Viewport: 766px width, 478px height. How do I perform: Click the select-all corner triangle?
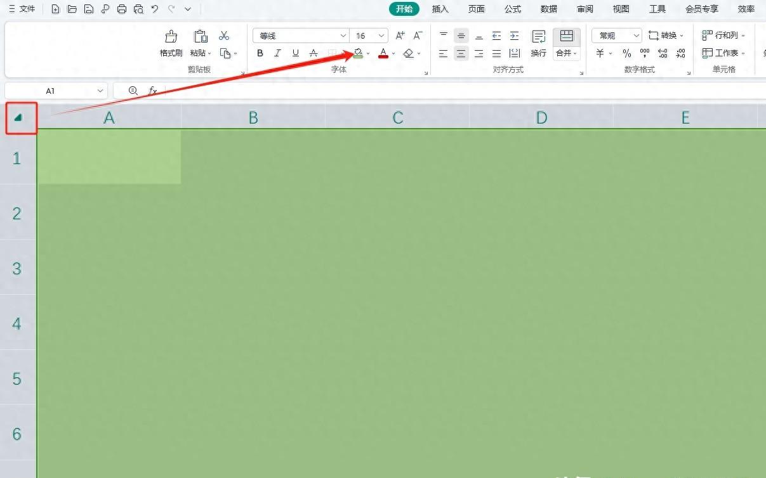[x=18, y=117]
